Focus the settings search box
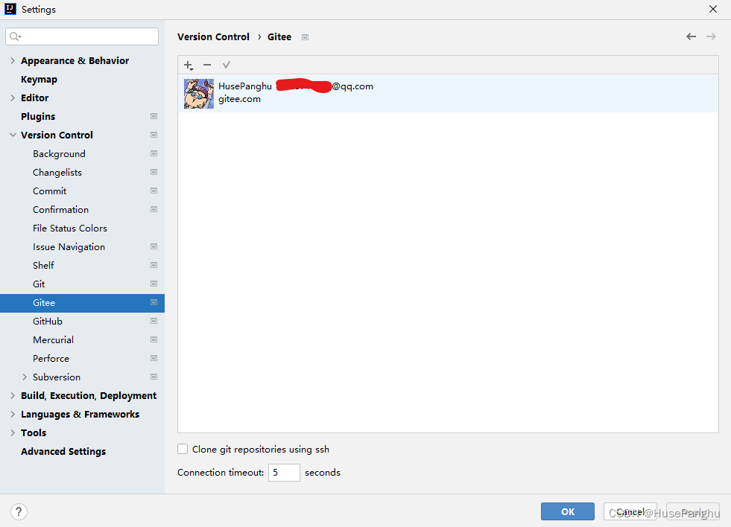Screen dimensions: 731x527 pyautogui.click(x=82, y=36)
